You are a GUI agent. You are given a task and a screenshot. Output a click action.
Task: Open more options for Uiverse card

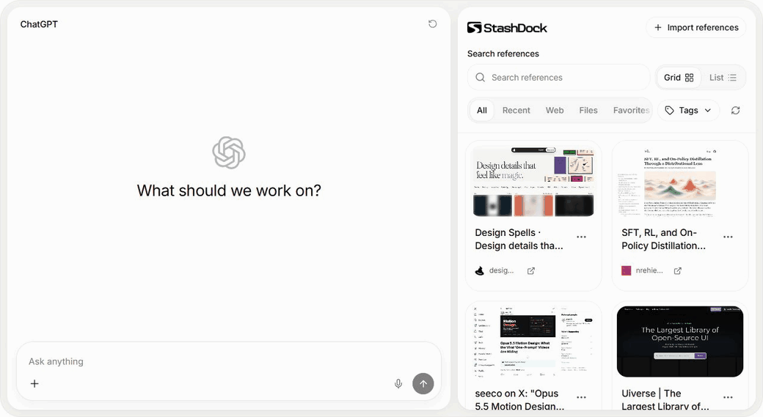[728, 397]
